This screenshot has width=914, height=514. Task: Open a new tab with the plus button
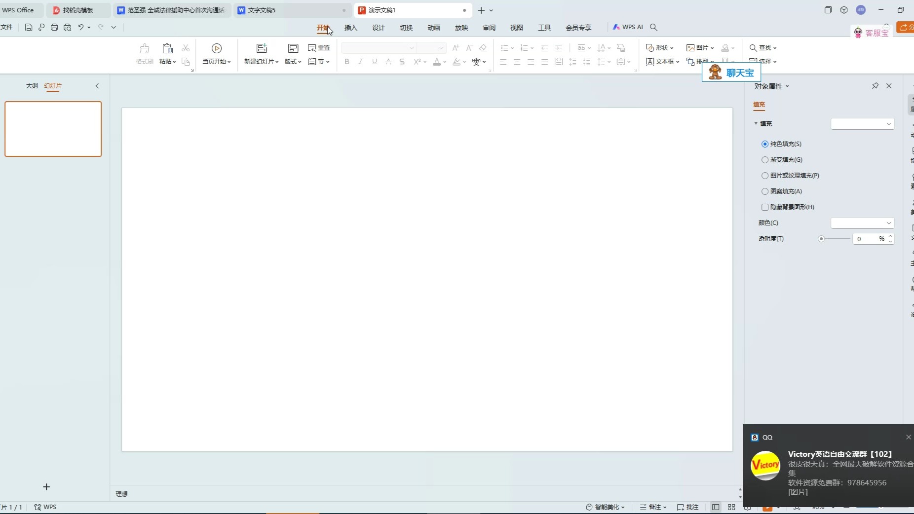(481, 10)
